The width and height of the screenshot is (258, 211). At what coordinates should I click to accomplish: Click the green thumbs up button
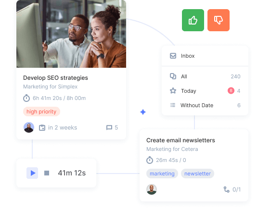(x=193, y=20)
